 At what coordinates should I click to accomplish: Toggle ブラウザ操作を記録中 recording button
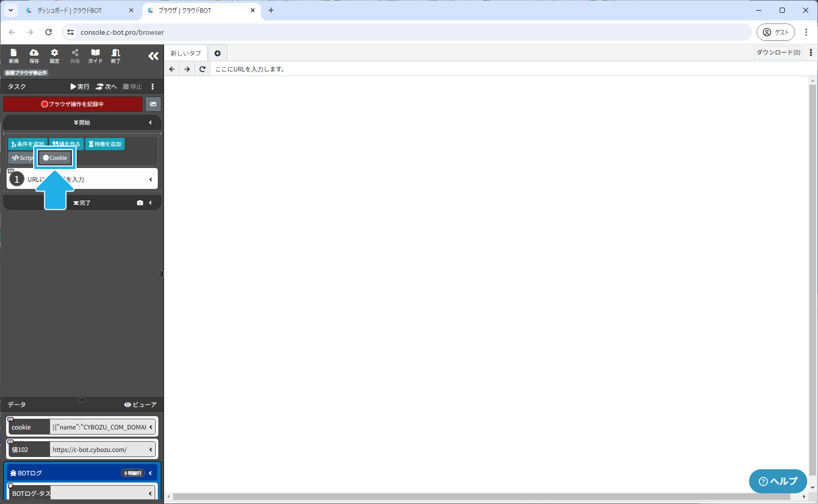[x=73, y=104]
